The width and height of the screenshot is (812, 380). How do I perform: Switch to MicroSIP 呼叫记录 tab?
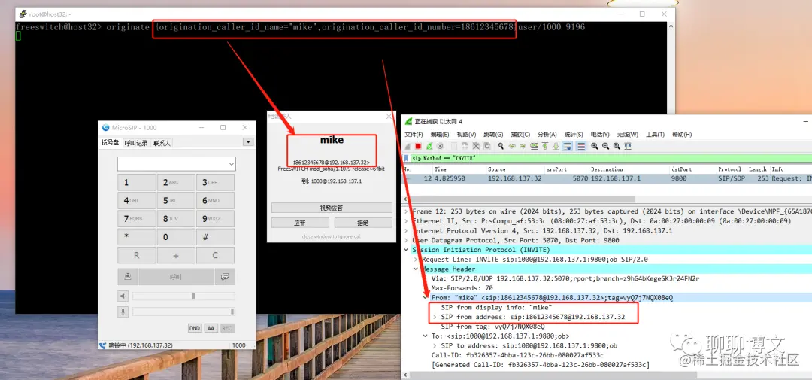136,143
